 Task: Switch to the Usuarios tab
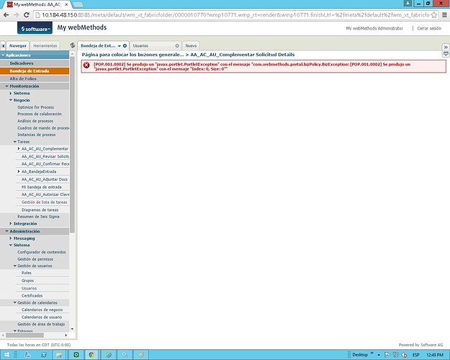(x=140, y=45)
